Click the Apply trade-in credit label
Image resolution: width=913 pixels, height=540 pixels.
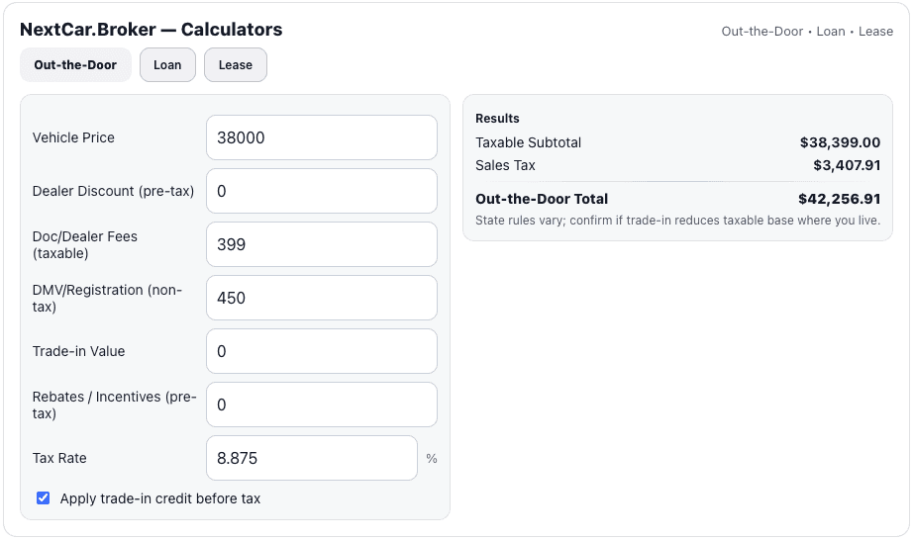[160, 498]
